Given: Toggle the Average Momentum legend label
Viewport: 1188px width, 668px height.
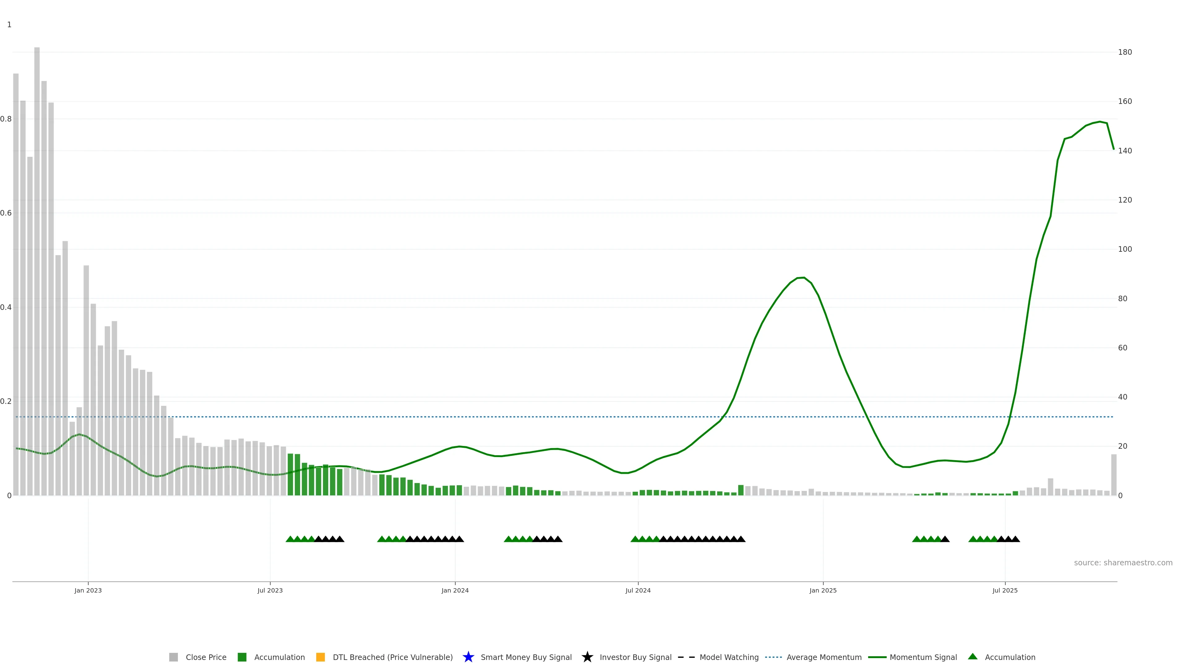Looking at the screenshot, I should point(824,657).
